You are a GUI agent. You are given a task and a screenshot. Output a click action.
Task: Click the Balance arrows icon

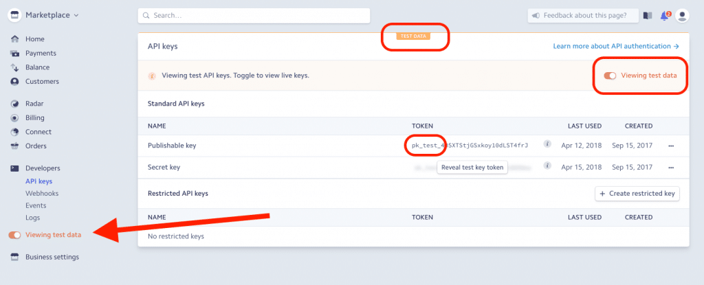coord(15,67)
